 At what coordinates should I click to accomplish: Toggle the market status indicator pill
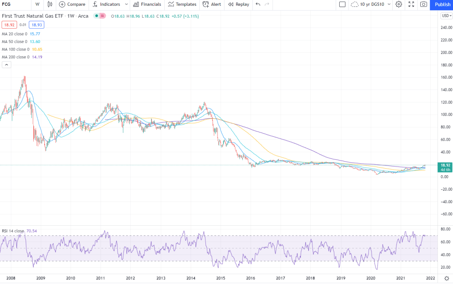[x=100, y=16]
